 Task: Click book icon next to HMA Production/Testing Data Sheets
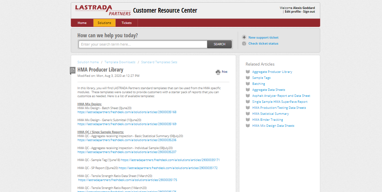click(248, 107)
